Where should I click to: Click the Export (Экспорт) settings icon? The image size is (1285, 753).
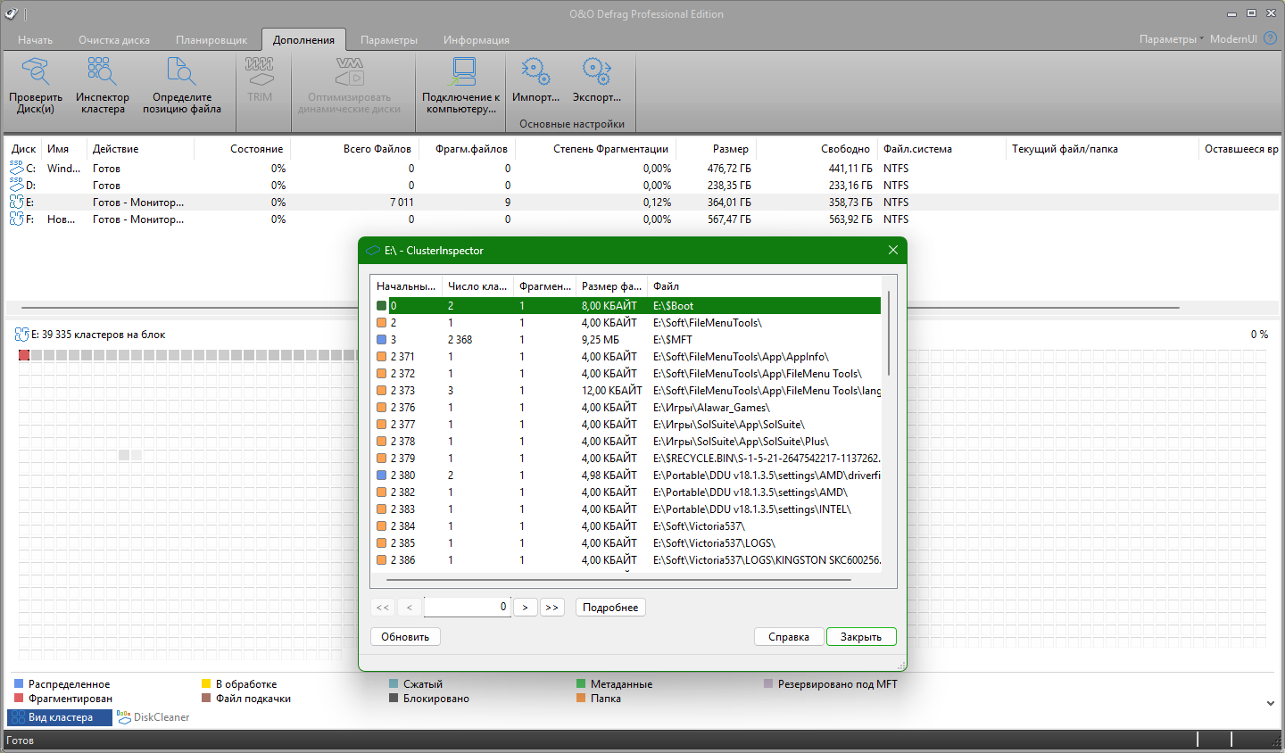(596, 72)
